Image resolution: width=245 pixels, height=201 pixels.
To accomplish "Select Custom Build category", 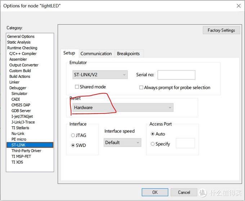I will click(20, 71).
